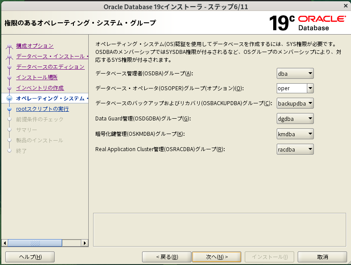351x265 pixels.
Task: Click the Data Guard管理(OSDGDBA)グループ label
Action: click(x=143, y=118)
